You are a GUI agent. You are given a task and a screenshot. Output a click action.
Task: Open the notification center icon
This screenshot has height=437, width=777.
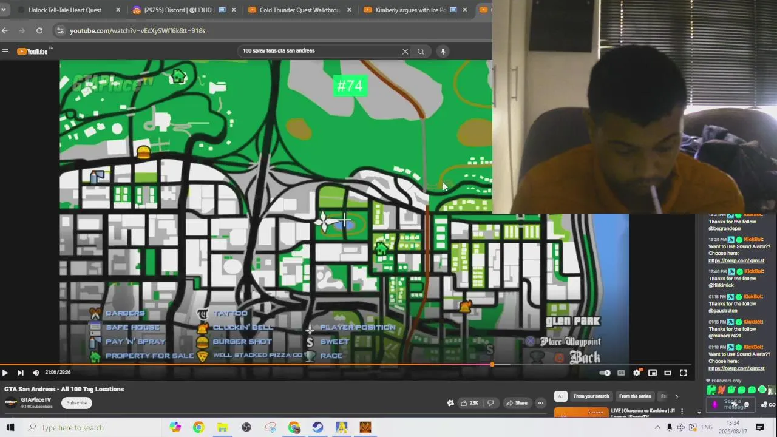[760, 427]
